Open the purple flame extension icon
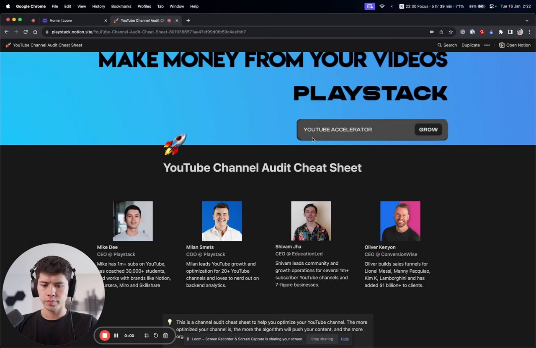536x348 pixels. [x=491, y=32]
